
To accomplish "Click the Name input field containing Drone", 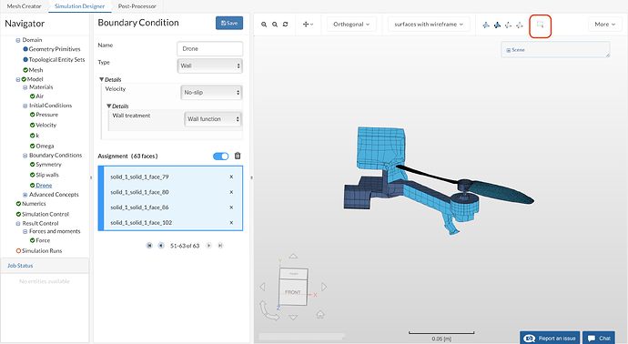I will 210,49.
